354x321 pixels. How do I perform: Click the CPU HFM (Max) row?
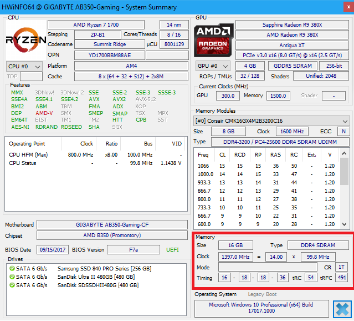point(95,155)
